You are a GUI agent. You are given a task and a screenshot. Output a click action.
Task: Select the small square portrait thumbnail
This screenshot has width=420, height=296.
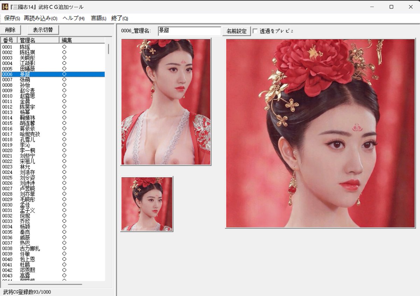point(147,204)
